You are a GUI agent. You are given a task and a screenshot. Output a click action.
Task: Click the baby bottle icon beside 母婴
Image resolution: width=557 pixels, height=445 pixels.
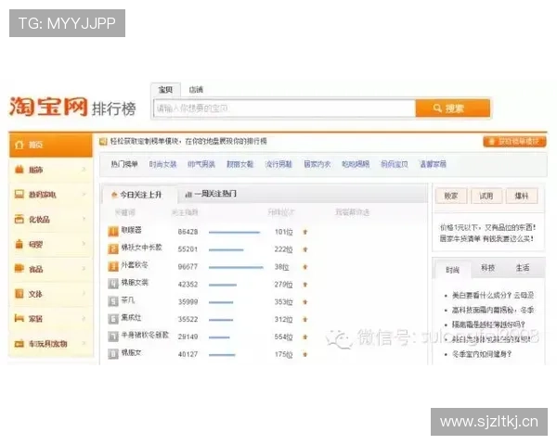[x=19, y=244]
